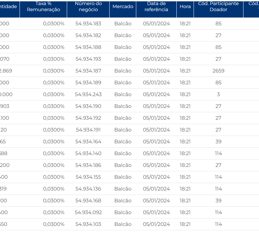Select trade number 54.934.188
This screenshot has height=233, width=259.
point(88,47)
